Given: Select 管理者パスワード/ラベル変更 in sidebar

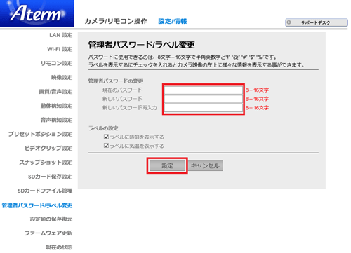Looking at the screenshot, I should click(37, 205).
